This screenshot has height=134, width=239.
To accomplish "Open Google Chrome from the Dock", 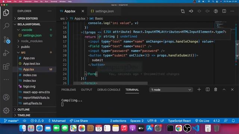I will [x=179, y=128].
